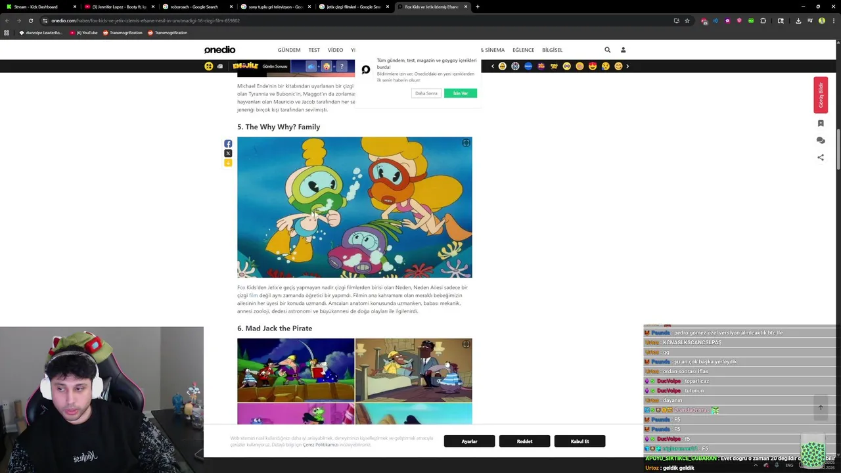The width and height of the screenshot is (841, 473).
Task: Click the Kabul Et cookie button
Action: point(580,441)
